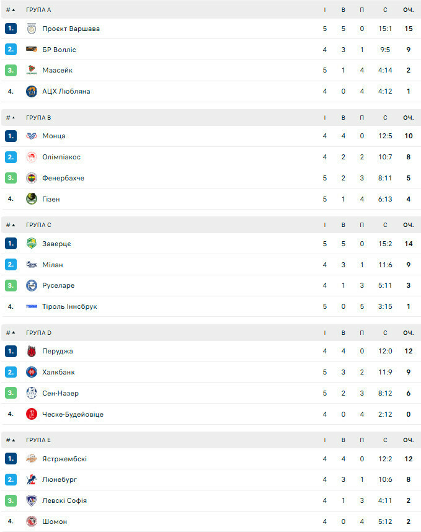Click the АЦХ Любляна club emblem

(32, 91)
